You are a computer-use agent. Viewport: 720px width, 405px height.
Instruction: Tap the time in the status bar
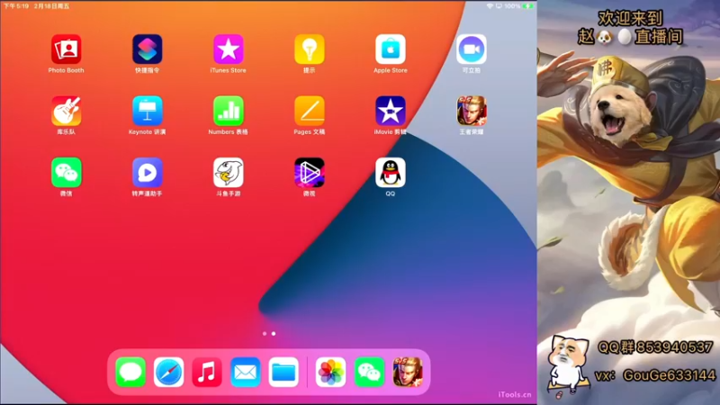pyautogui.click(x=16, y=6)
